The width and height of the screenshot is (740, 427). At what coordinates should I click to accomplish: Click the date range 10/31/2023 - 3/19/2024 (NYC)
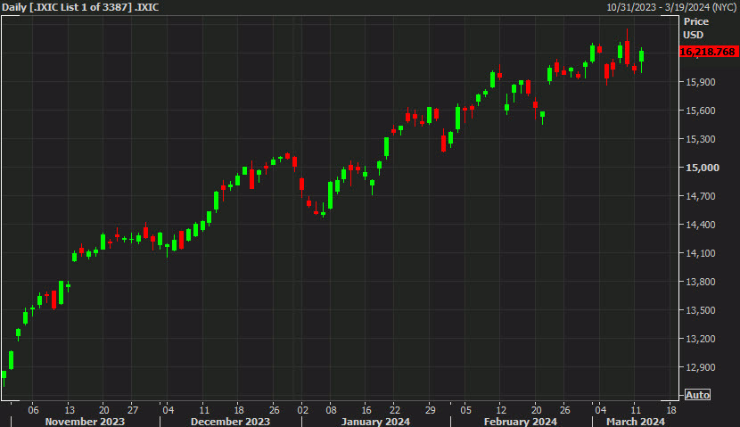tap(671, 7)
